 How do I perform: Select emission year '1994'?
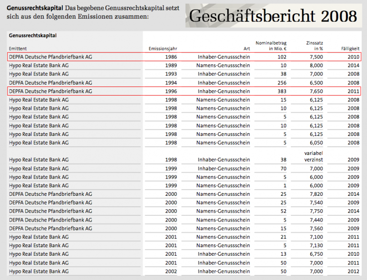171,83
